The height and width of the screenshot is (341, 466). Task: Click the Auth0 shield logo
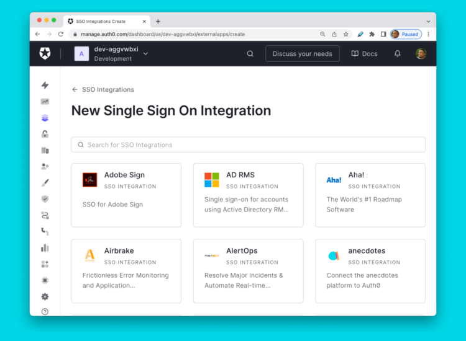pos(45,54)
